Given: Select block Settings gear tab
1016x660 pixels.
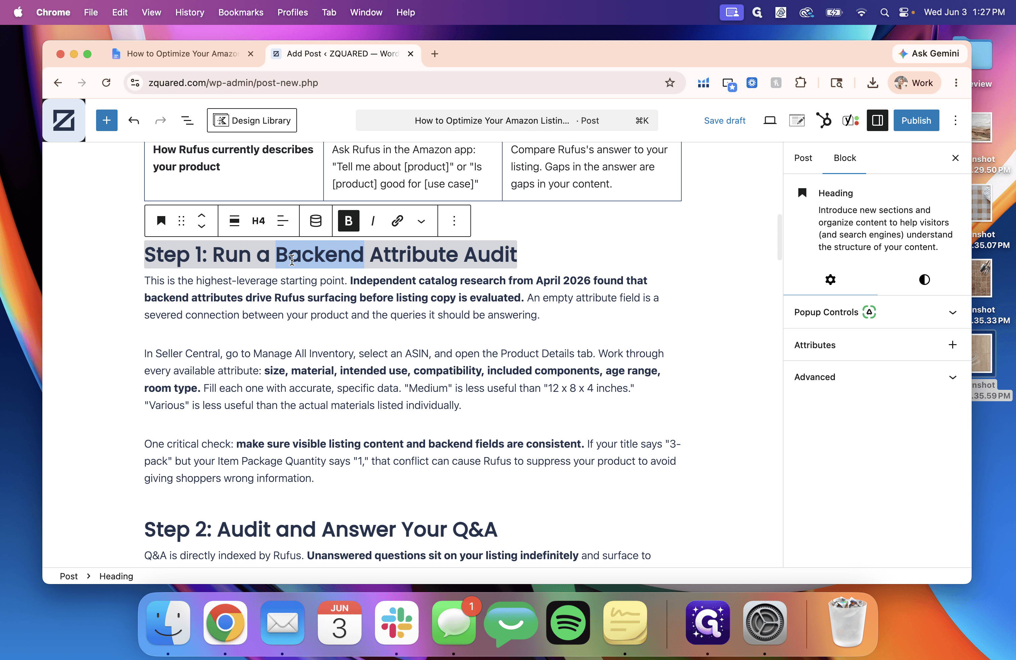Looking at the screenshot, I should 830,280.
